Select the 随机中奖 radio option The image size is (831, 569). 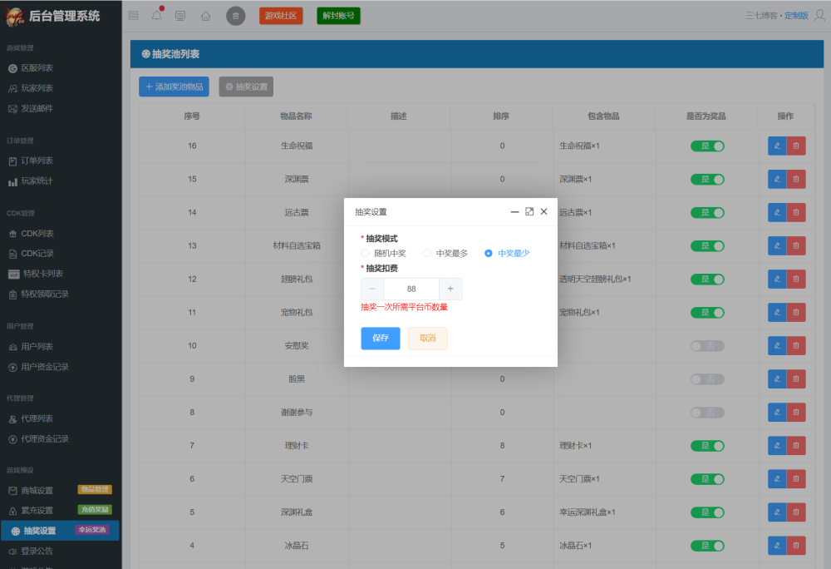(366, 253)
